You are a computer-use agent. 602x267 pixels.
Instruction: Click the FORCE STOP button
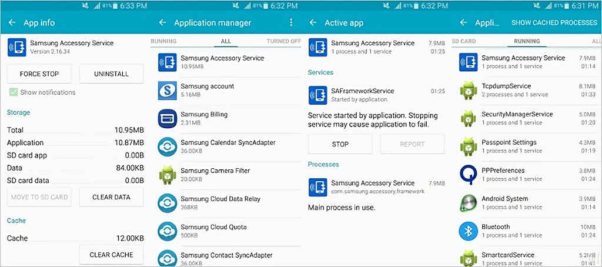[39, 74]
